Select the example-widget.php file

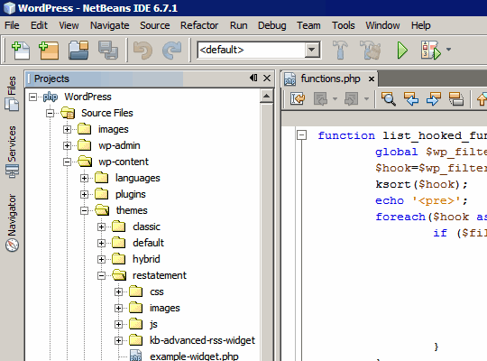194,356
